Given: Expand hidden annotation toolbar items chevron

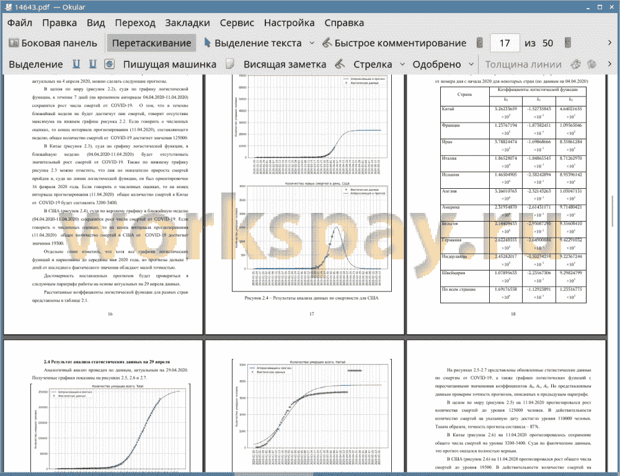Looking at the screenshot, I should 609,64.
